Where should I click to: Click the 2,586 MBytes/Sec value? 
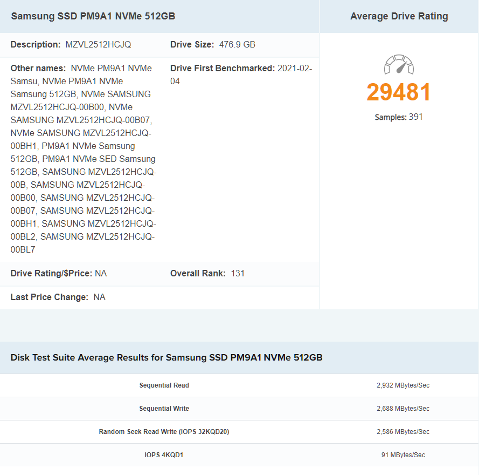(x=403, y=432)
